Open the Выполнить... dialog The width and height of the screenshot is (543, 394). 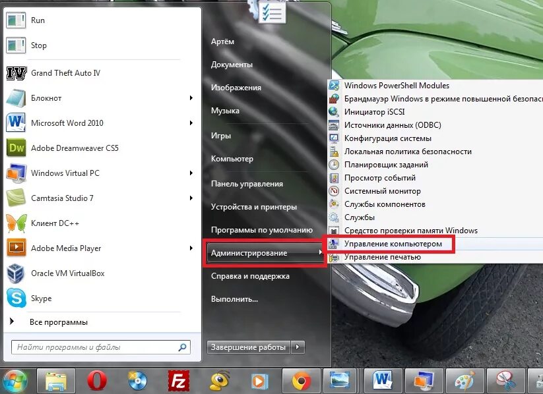(x=234, y=299)
